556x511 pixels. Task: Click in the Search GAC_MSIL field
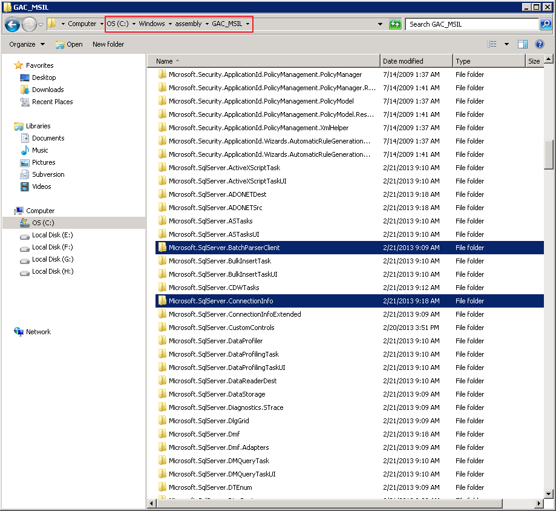point(472,24)
